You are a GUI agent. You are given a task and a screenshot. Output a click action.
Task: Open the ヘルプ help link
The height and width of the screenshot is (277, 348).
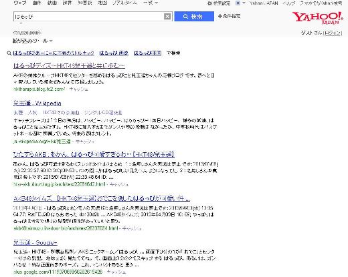pyautogui.click(x=289, y=3)
